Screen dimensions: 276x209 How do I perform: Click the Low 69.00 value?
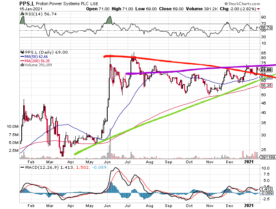point(146,9)
